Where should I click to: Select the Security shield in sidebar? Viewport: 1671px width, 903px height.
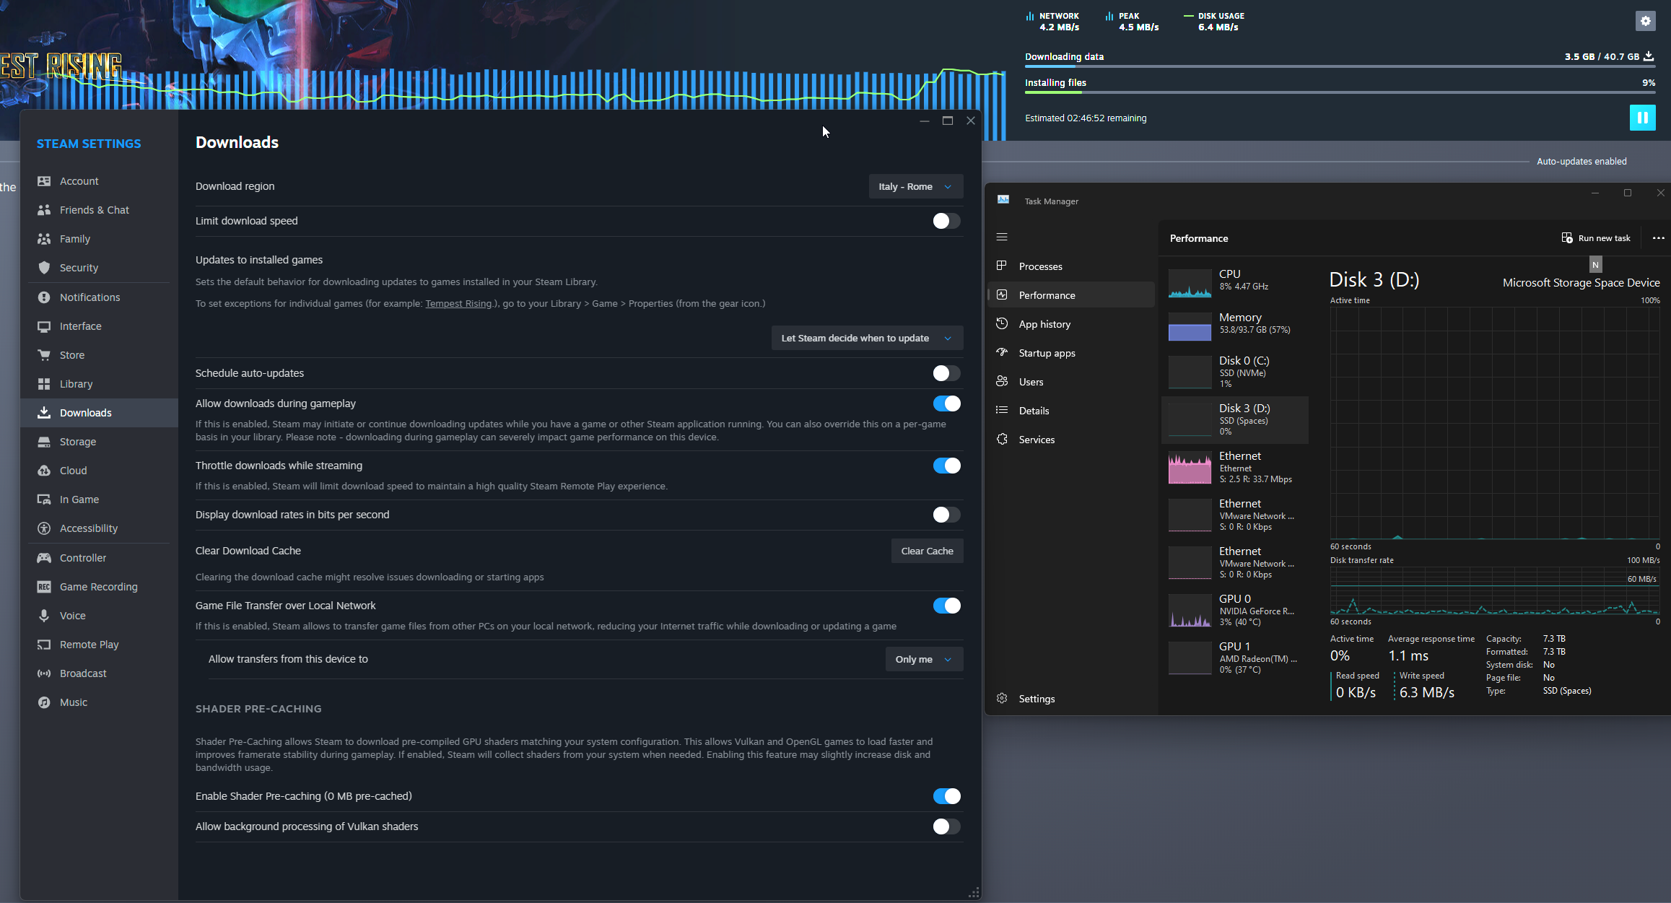point(44,268)
